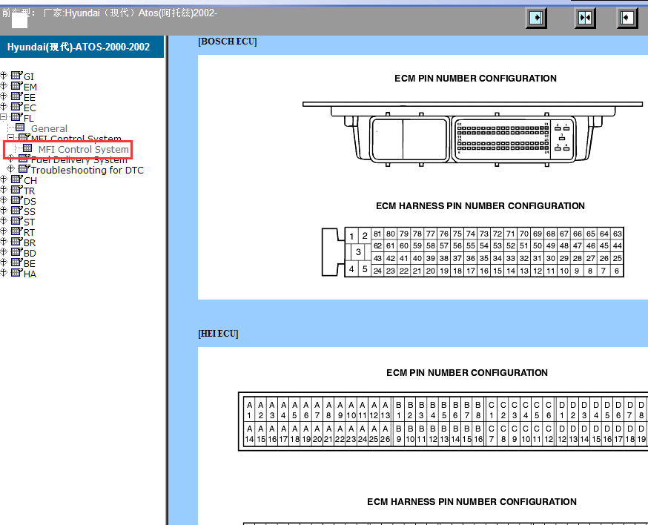Click the General page icon

(20, 128)
